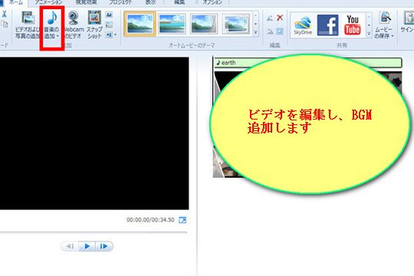Select the 'earth' music track on storyboard
This screenshot has height=276, width=414.
coord(308,63)
